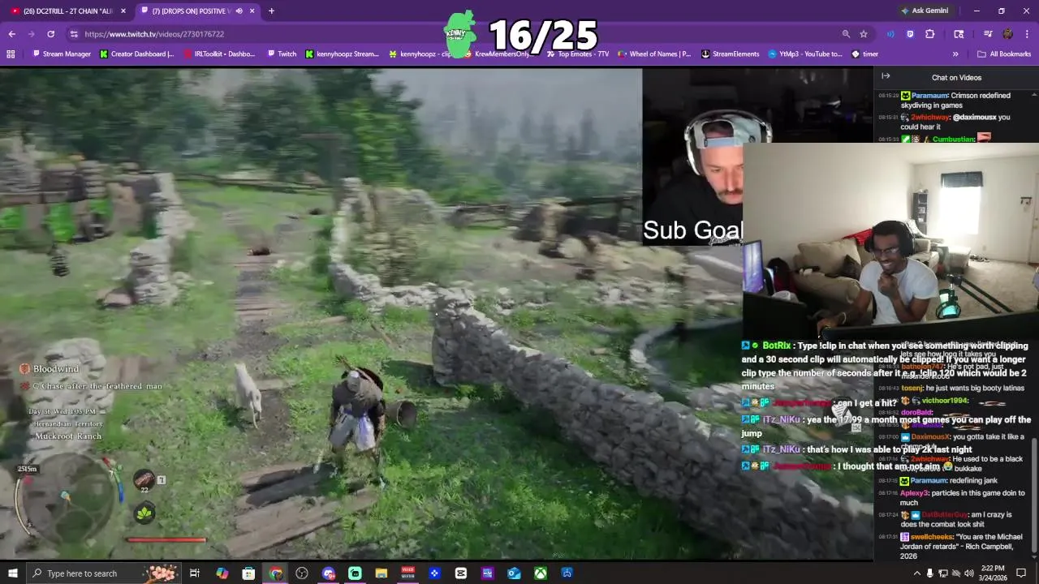Open the Stream Manager bookmark
The image size is (1039, 584).
click(x=61, y=54)
